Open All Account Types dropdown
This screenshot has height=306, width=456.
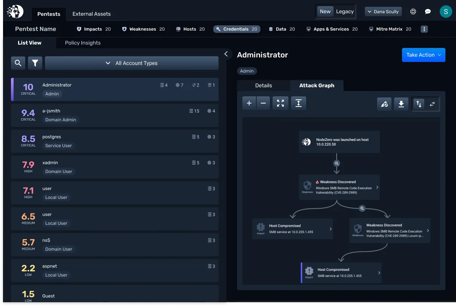pyautogui.click(x=131, y=63)
